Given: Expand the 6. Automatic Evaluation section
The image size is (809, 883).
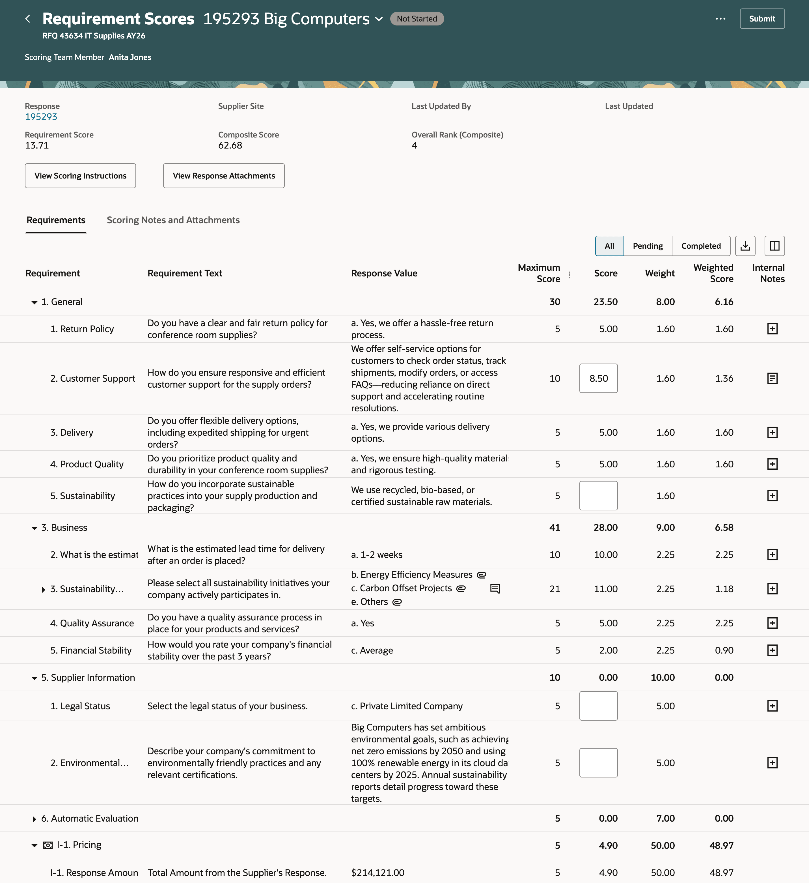Looking at the screenshot, I should (x=34, y=818).
